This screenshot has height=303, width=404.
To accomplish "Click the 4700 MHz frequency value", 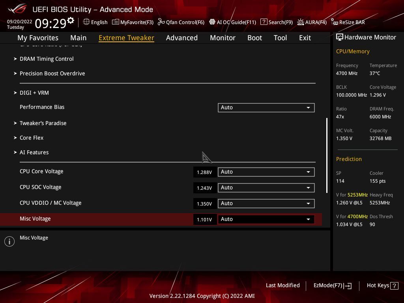I will (347, 73).
